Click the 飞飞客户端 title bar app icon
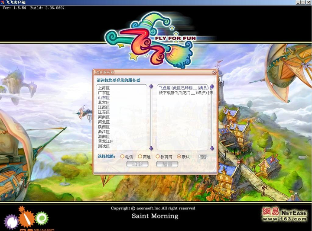Screen dimensions: 312x231 pos(2,2)
